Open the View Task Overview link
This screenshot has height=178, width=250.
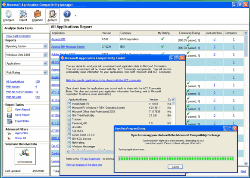click(x=19, y=36)
